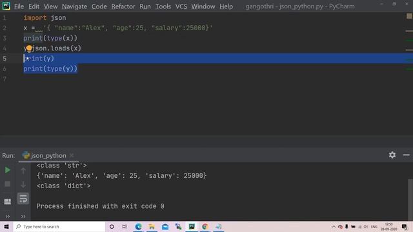
Task: Click the Up the Stack Trace arrow
Action: pos(23,171)
